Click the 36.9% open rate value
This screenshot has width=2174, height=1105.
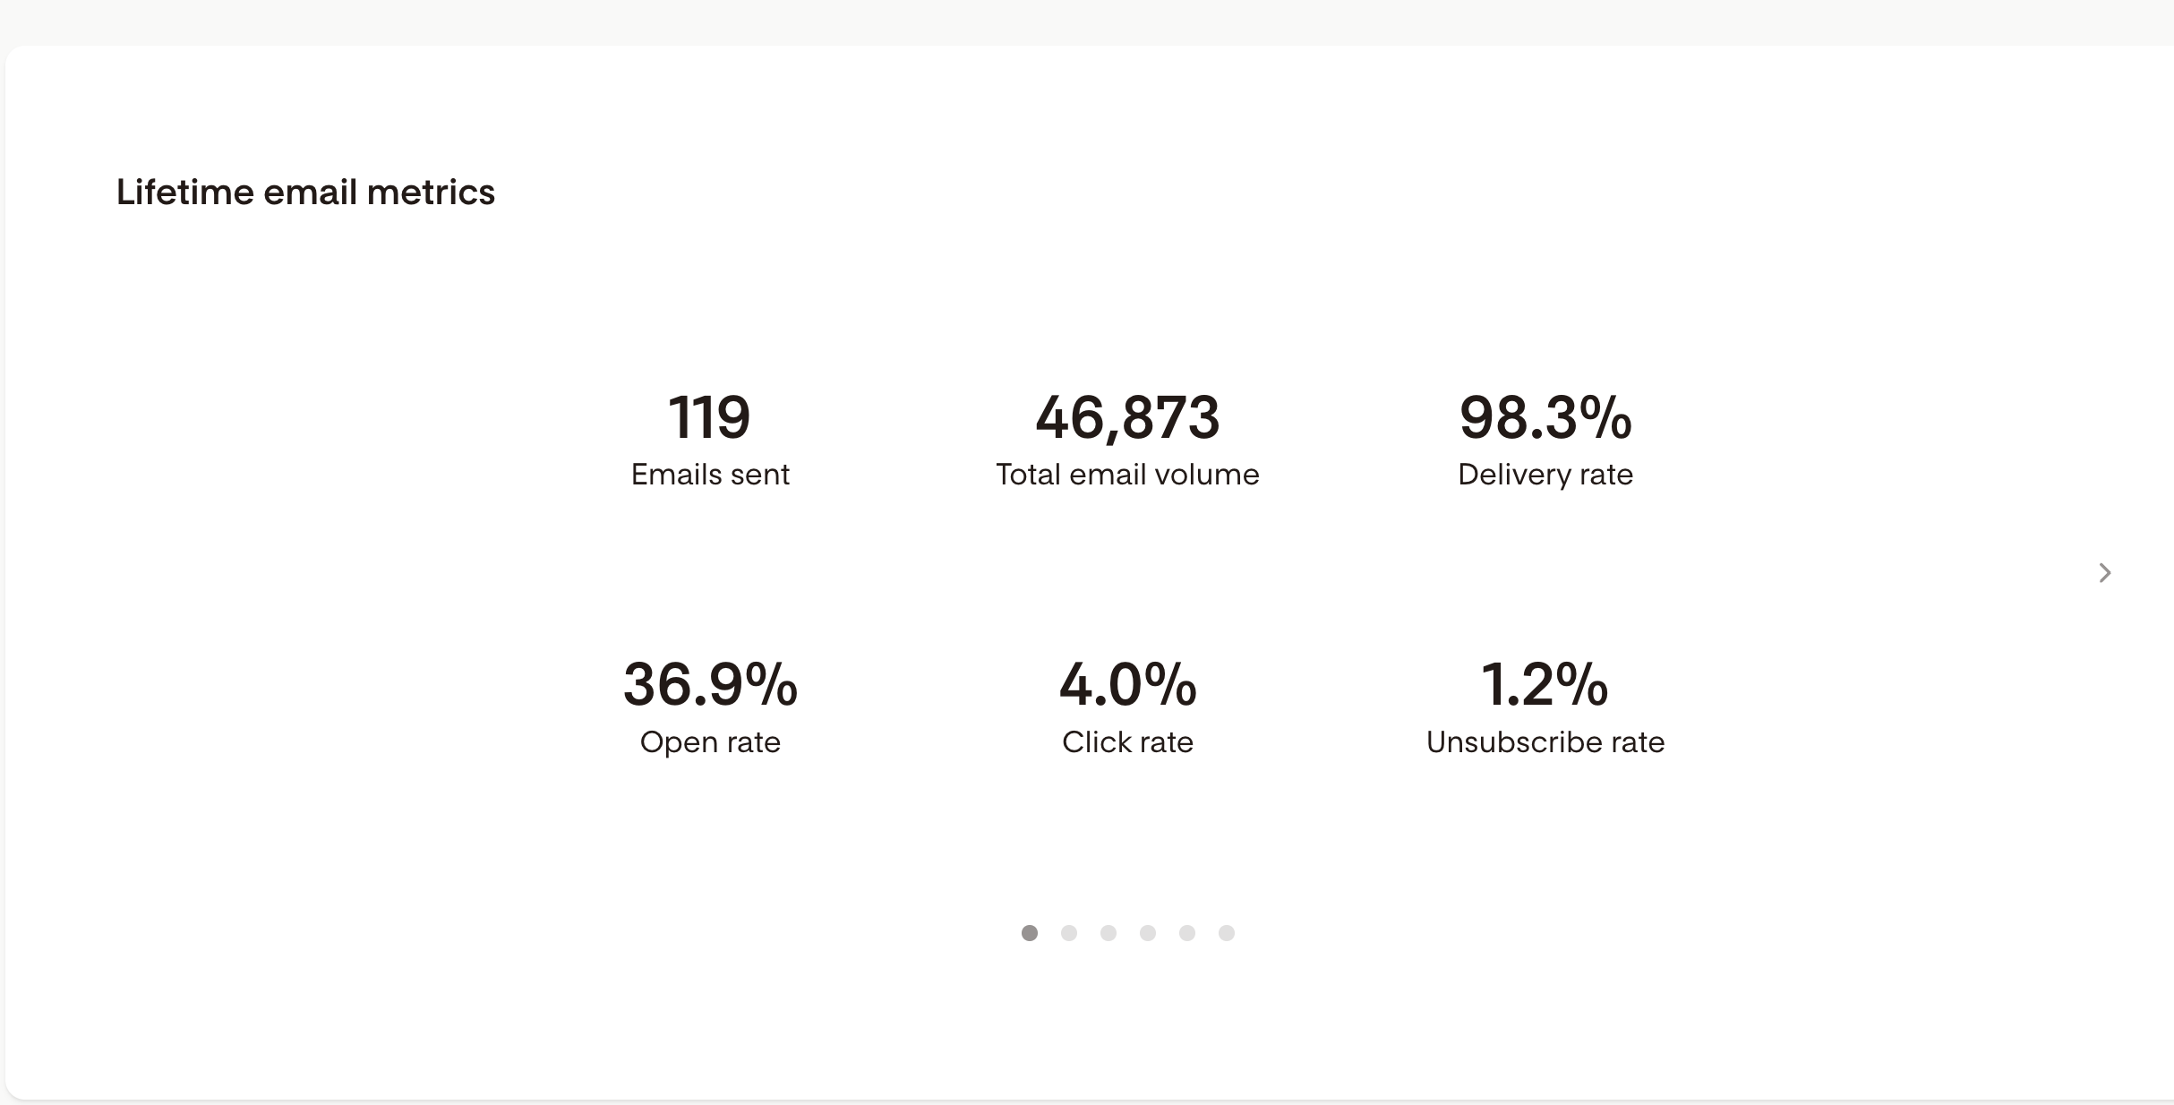coord(710,685)
